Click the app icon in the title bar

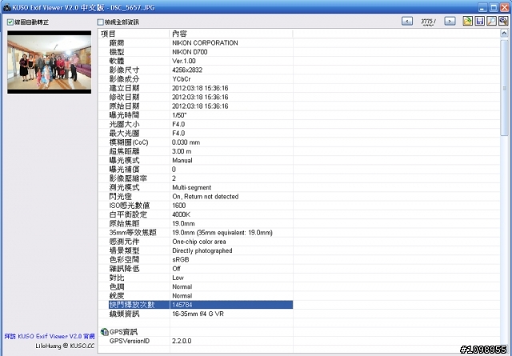pyautogui.click(x=6, y=7)
